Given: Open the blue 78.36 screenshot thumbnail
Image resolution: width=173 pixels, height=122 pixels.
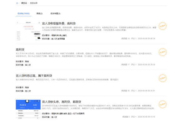Looking at the screenshot, I should [28, 109].
